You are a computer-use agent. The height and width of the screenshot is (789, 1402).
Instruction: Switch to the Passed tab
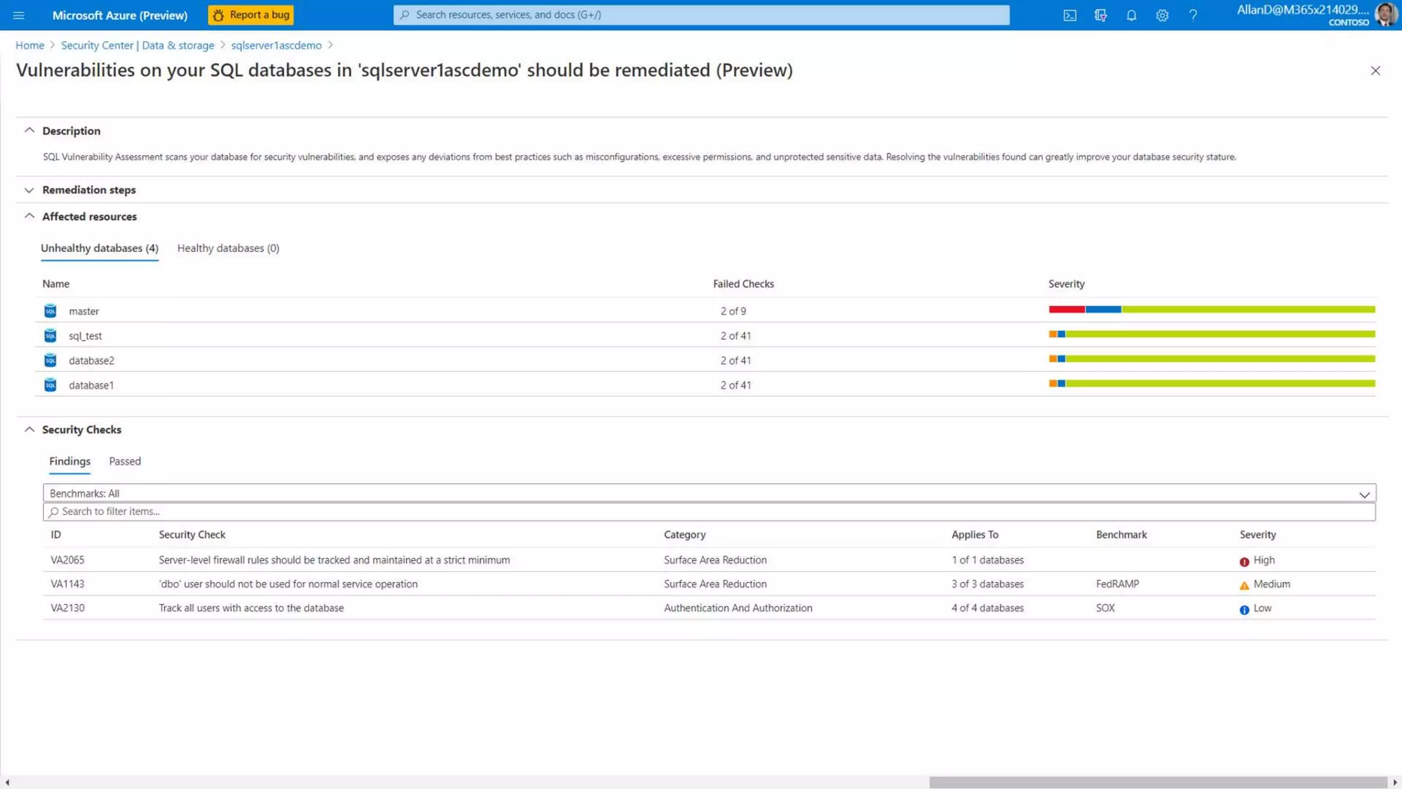click(x=125, y=461)
